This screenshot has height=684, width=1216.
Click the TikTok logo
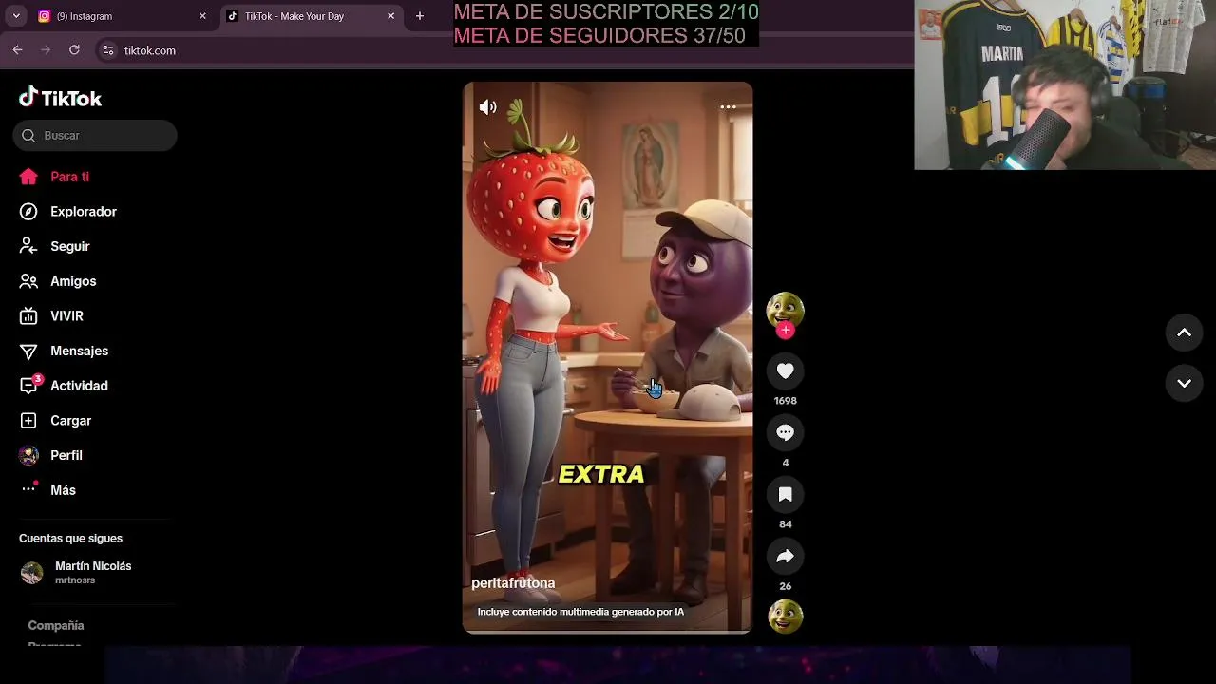pos(60,98)
